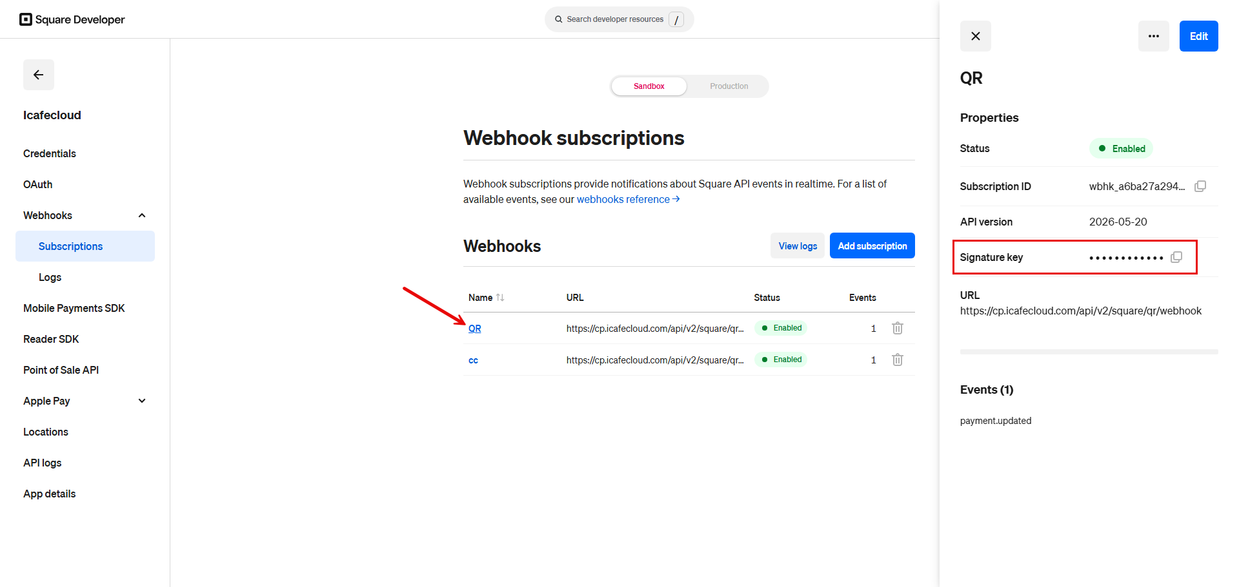Viewport: 1239px width, 587px height.
Task: Expand the Apple Pay sidebar section
Action: click(x=142, y=401)
